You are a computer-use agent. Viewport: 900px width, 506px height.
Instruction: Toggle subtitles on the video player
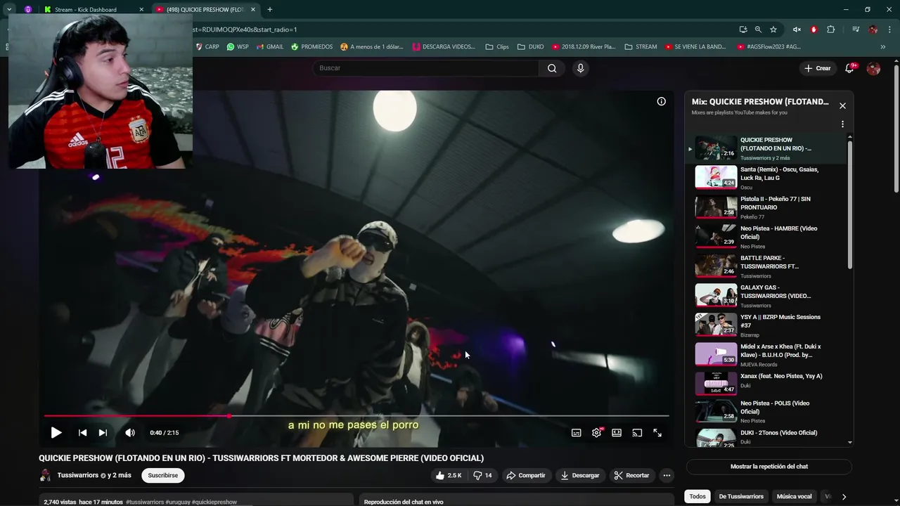[577, 433]
